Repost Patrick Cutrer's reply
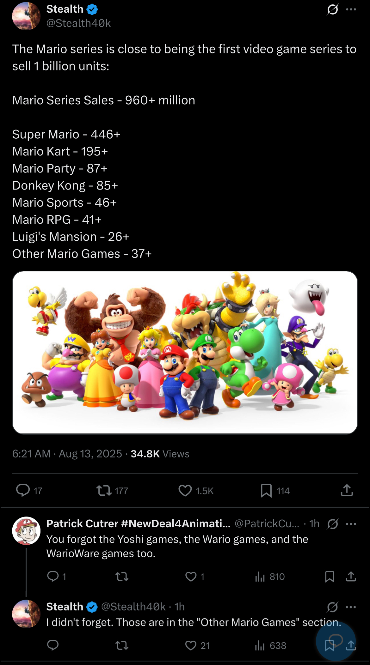 (122, 577)
